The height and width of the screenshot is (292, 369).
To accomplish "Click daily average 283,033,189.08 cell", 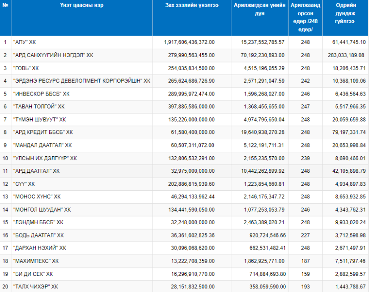I will (x=346, y=55).
